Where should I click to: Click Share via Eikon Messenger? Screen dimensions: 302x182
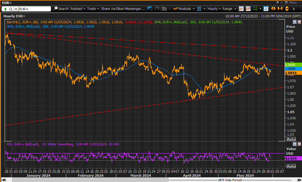pos(123,9)
